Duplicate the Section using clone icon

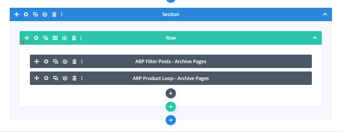coord(35,14)
